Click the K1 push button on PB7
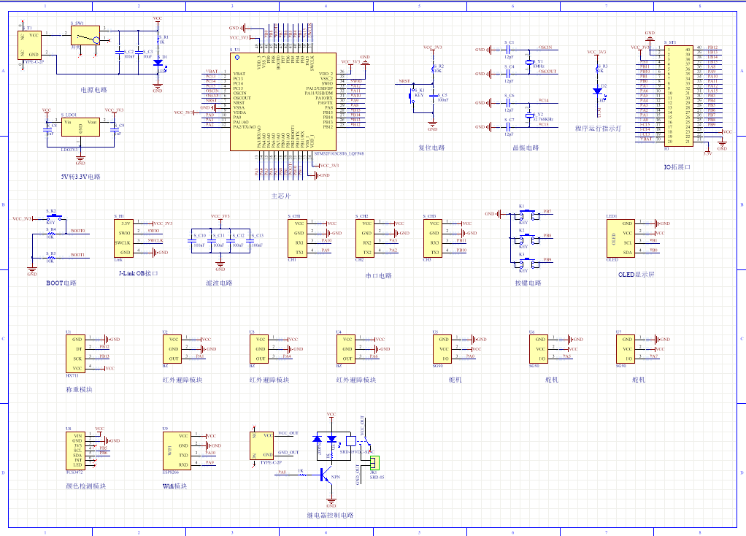This screenshot has width=746, height=536. point(528,215)
